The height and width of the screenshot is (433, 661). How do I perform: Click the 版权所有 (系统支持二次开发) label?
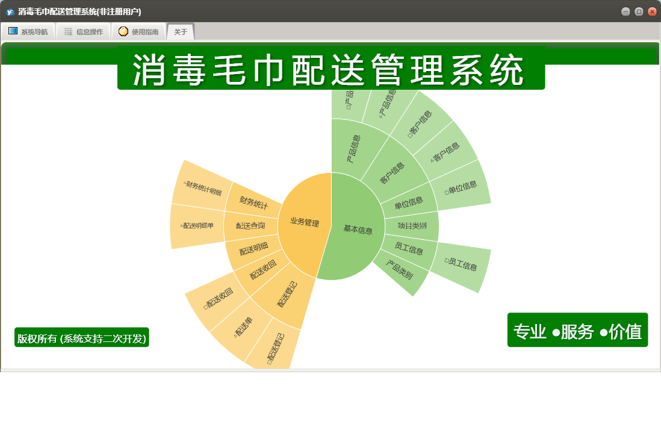(81, 338)
